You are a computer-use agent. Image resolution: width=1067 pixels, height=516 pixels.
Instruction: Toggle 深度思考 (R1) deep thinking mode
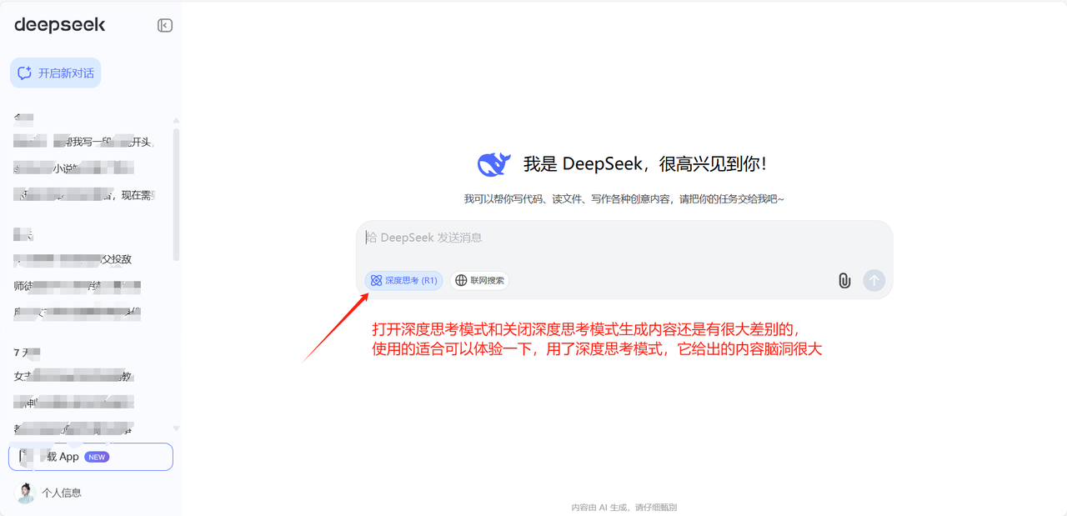tap(403, 281)
